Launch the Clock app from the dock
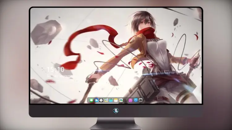Viewport: 232px width, 130px height. coord(101,100)
